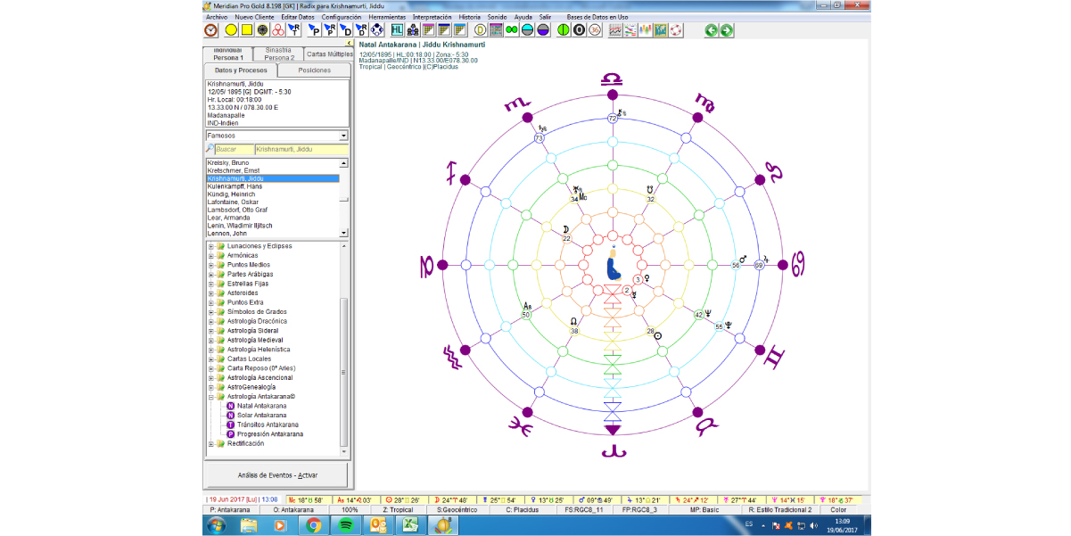Expand Astrología Medieval node
The height and width of the screenshot is (536, 1071).
[211, 340]
